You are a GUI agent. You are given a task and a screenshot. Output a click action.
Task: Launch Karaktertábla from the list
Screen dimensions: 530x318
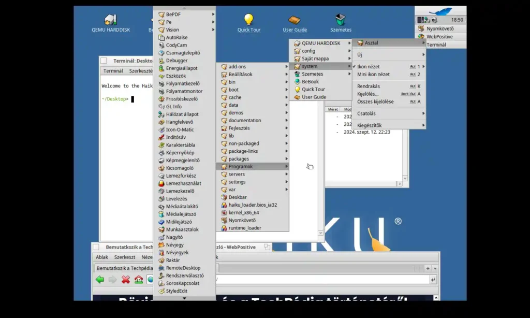click(184, 145)
